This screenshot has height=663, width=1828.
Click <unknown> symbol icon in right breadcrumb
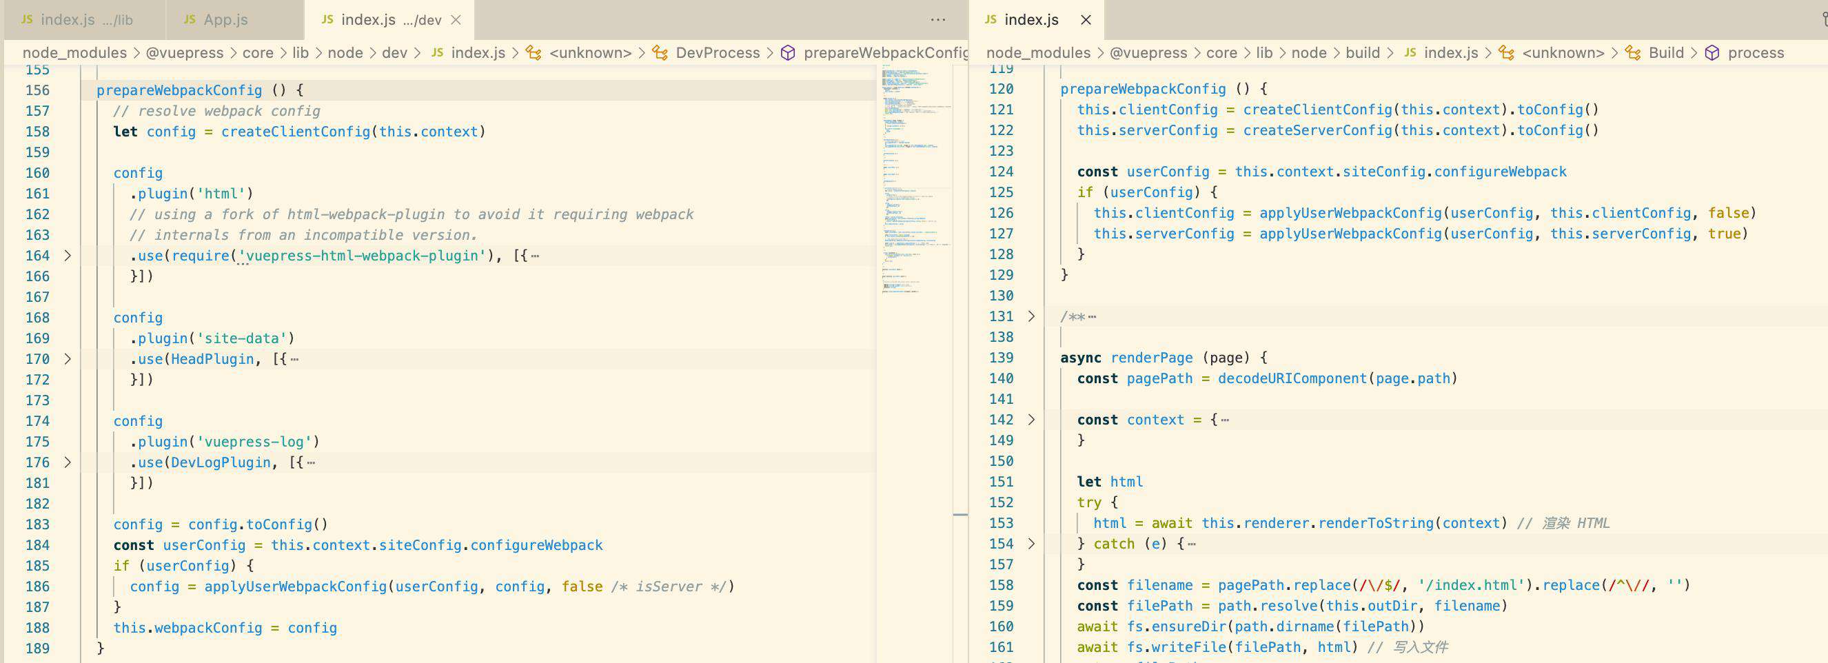point(1507,52)
